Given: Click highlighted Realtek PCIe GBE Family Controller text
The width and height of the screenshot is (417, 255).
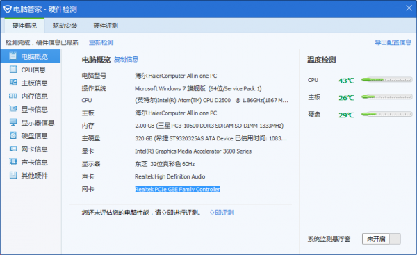Looking at the screenshot, I should [178, 189].
